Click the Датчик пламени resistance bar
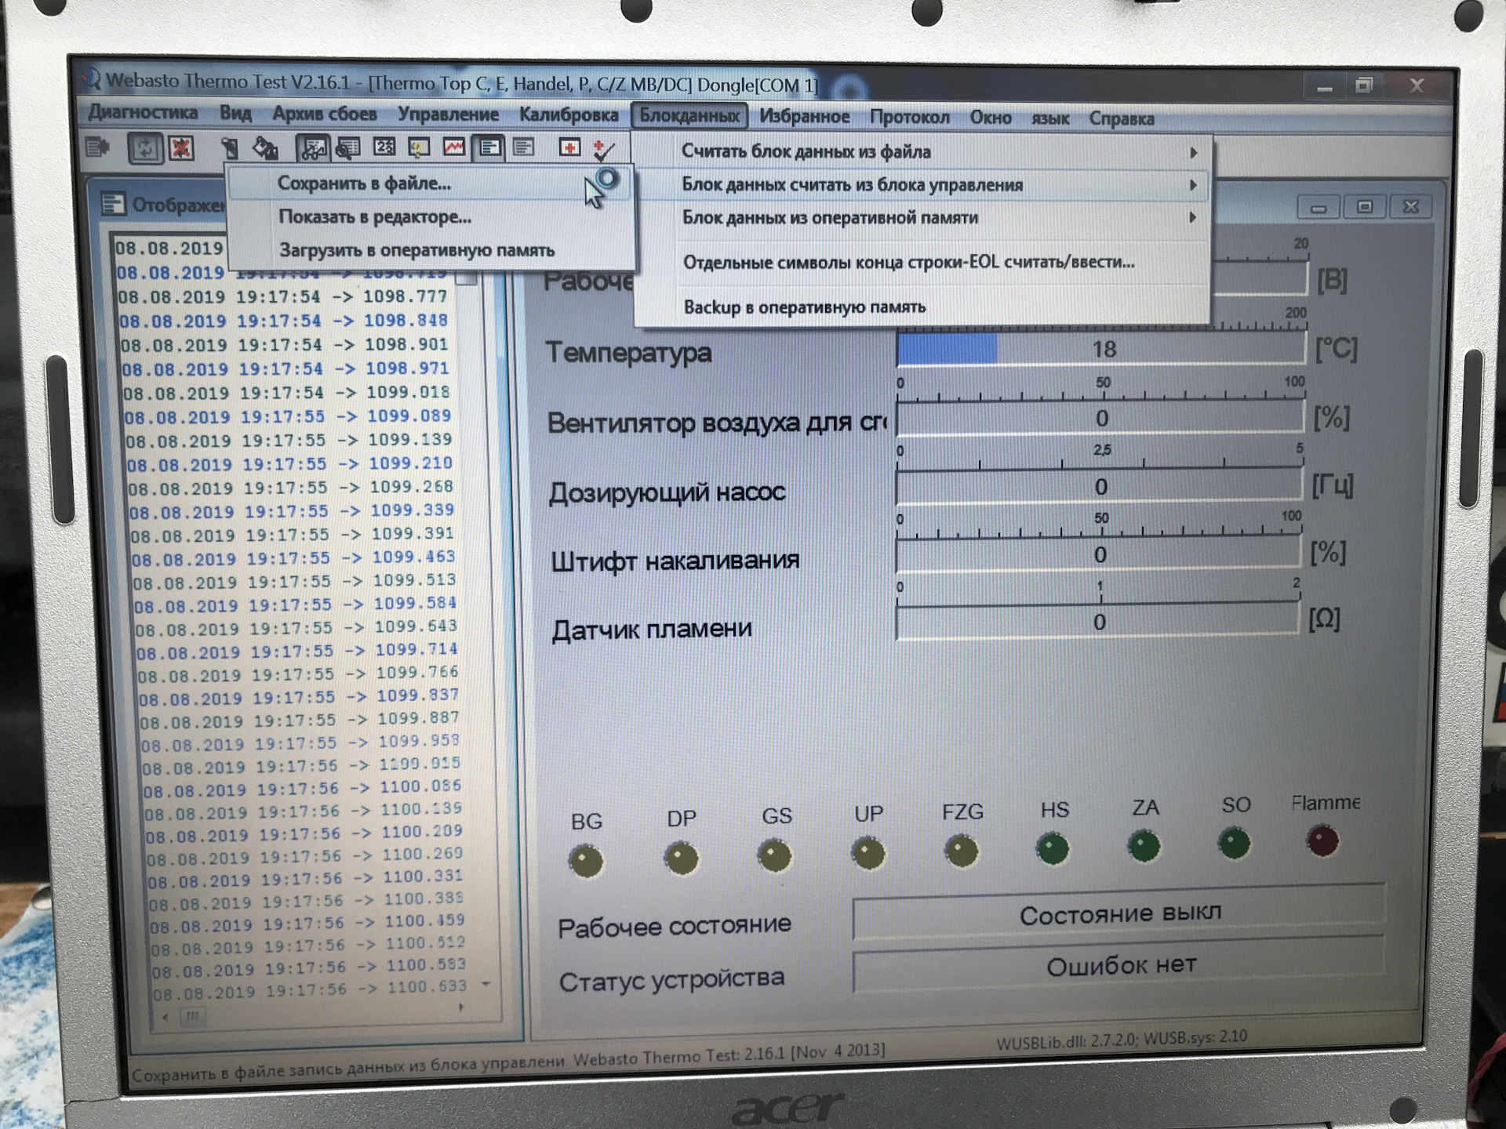The height and width of the screenshot is (1129, 1506). tap(1097, 622)
